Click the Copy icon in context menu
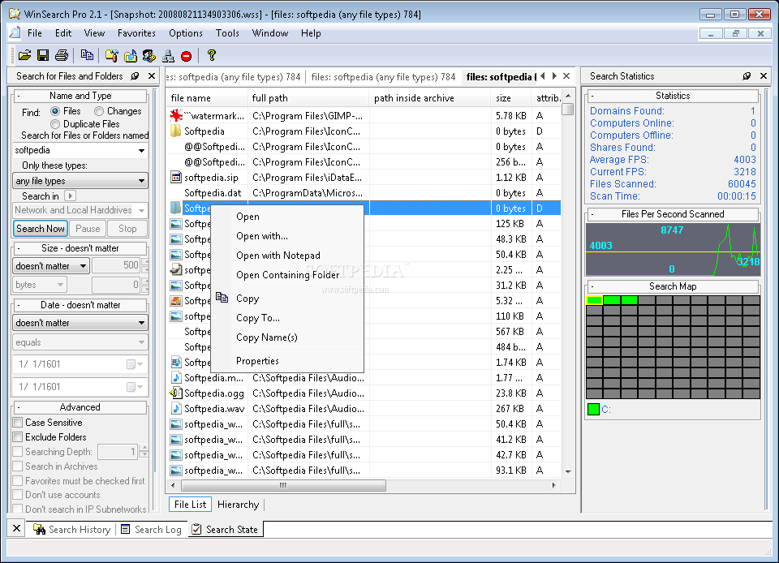The height and width of the screenshot is (563, 779). (x=222, y=298)
